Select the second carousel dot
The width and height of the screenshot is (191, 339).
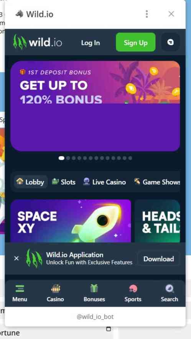click(68, 158)
